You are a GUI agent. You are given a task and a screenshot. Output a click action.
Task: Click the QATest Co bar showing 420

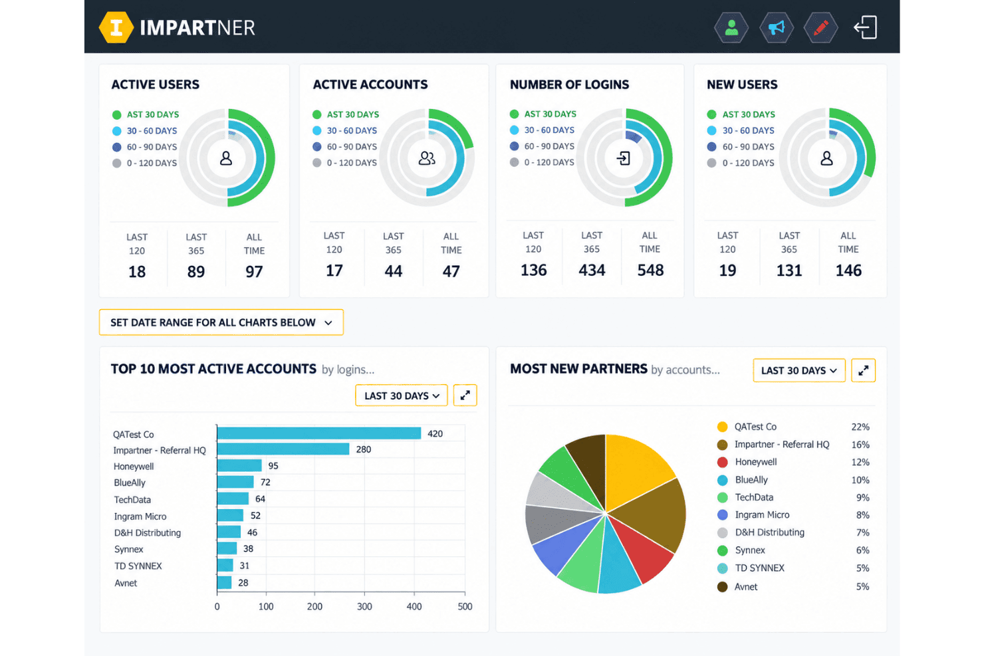[x=319, y=433]
